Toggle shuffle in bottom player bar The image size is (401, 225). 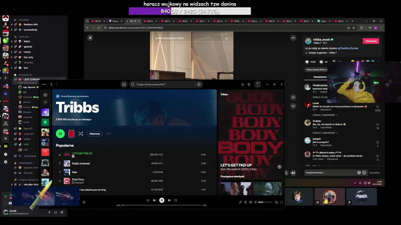148,200
